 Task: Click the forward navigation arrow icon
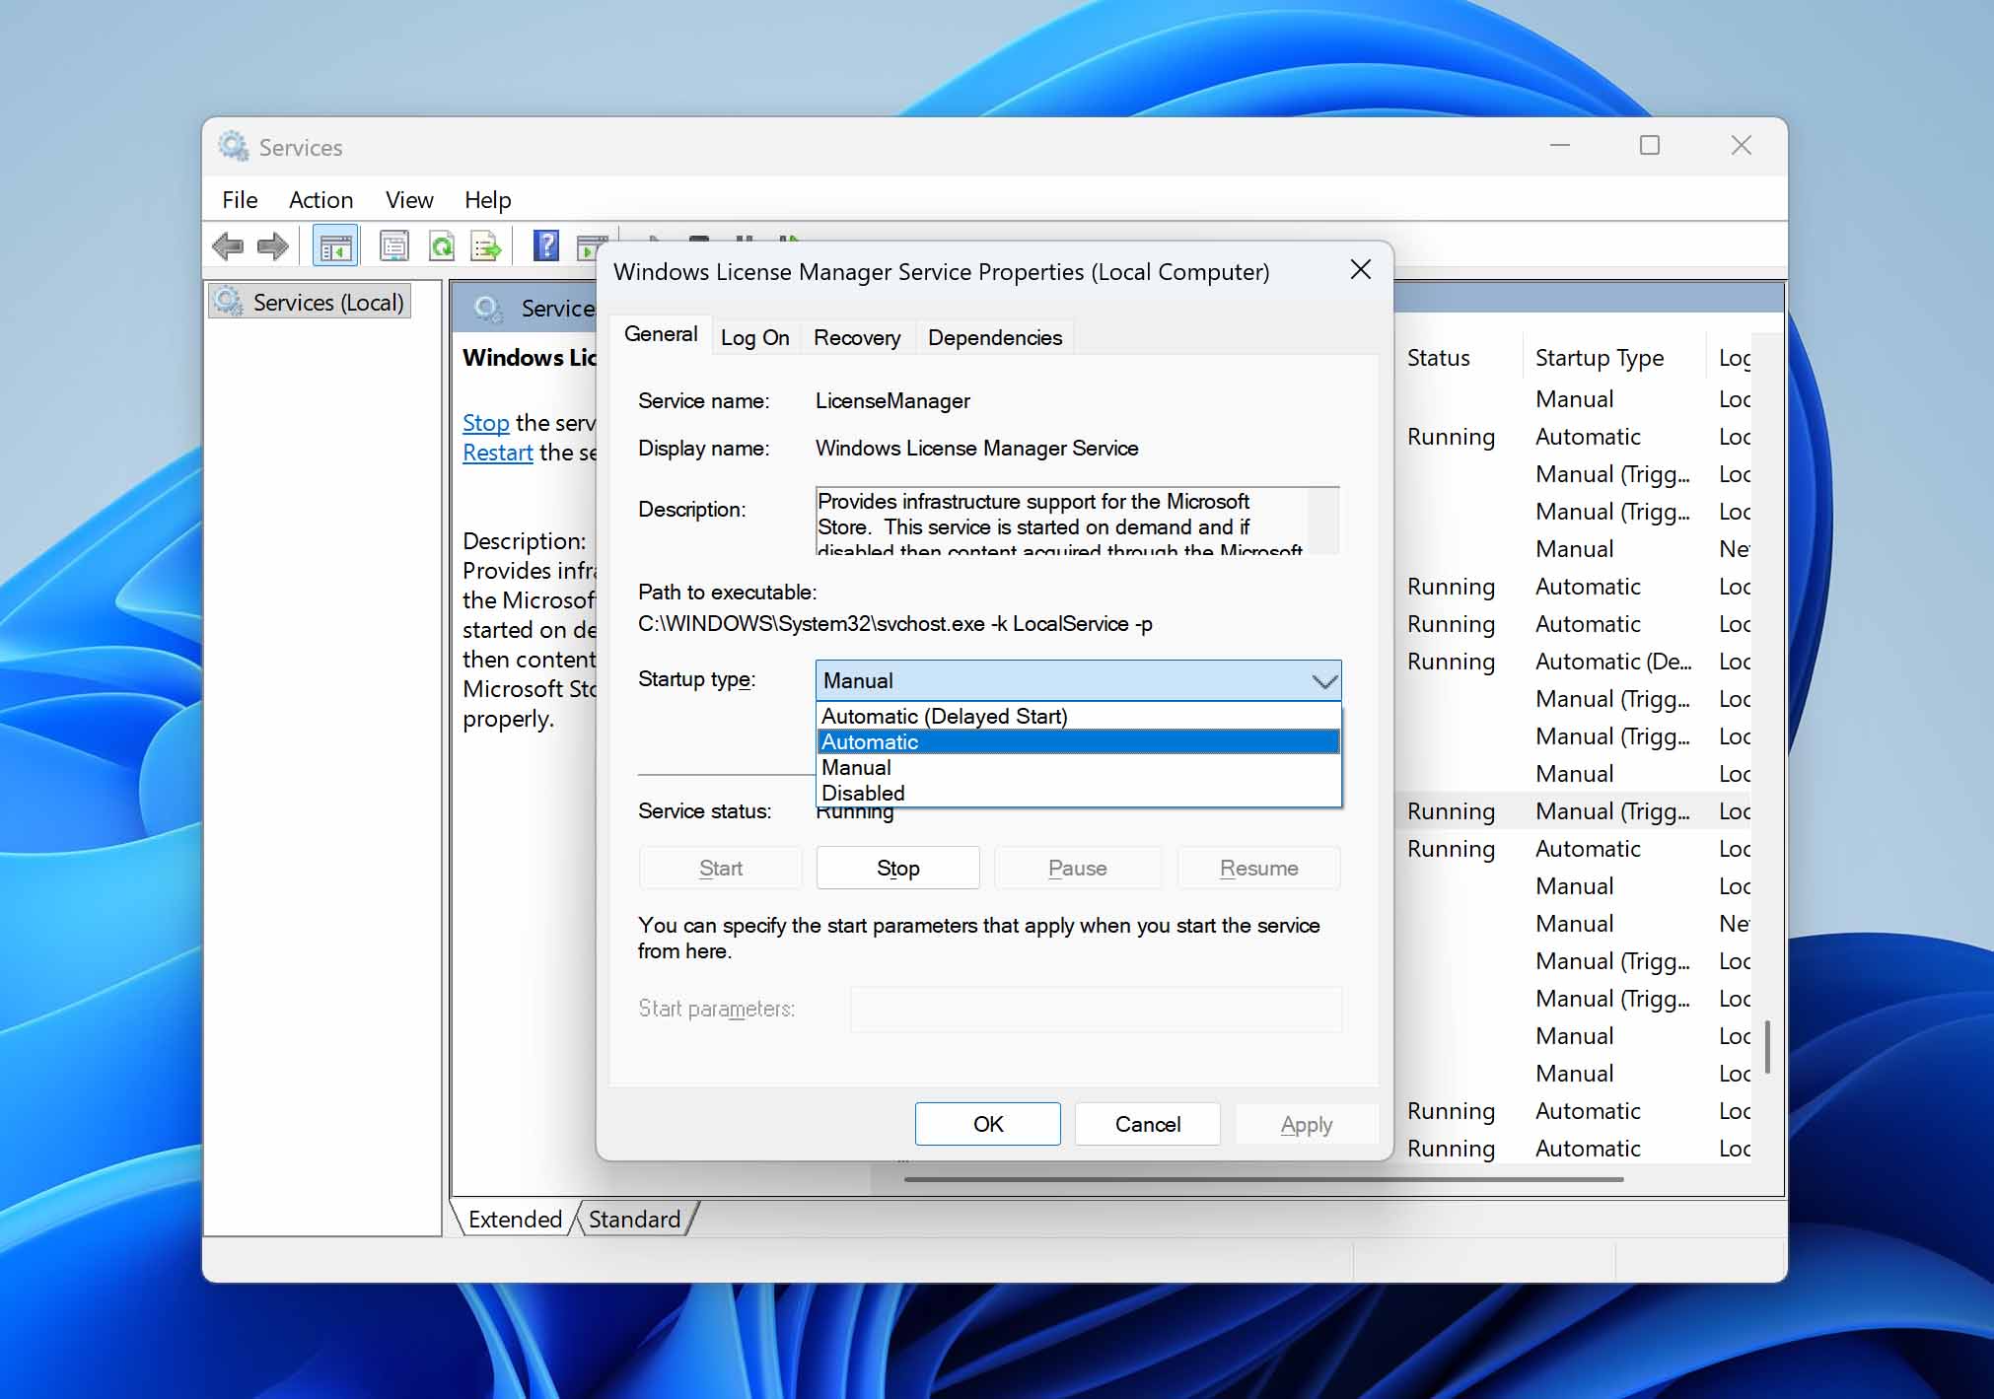click(x=272, y=245)
